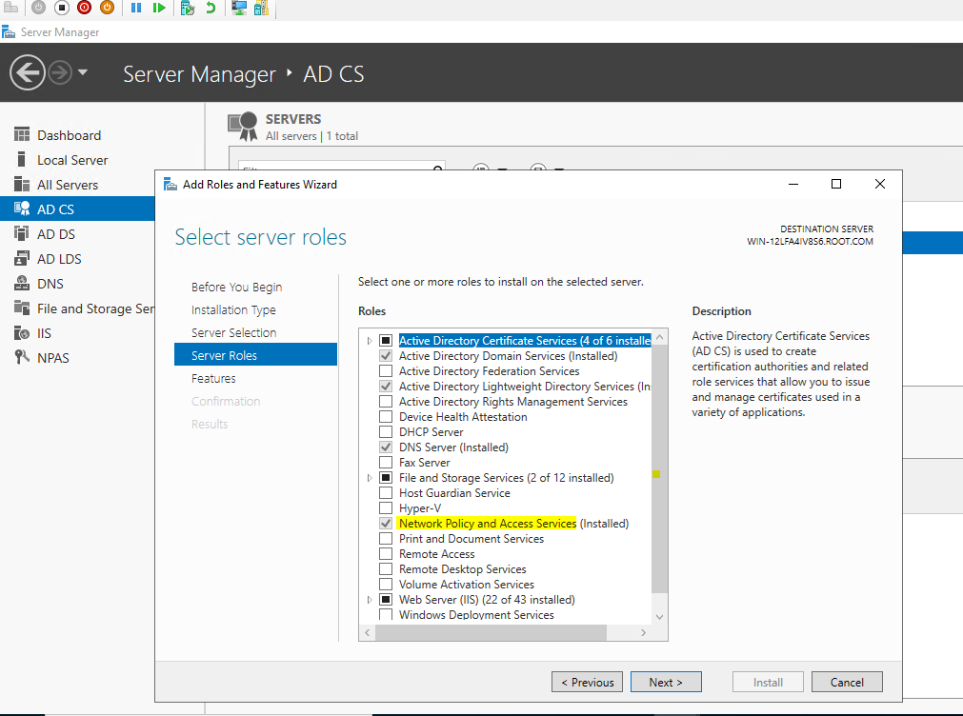Tick the Remote Access role checkbox
The width and height of the screenshot is (963, 716).
(x=386, y=554)
